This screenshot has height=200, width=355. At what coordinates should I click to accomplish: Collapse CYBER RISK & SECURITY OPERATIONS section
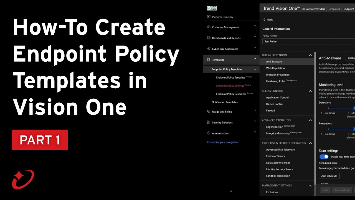click(310, 143)
